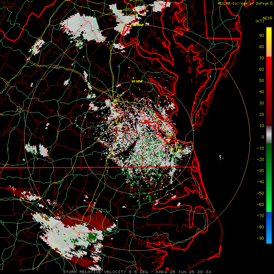The image size is (274, 274).
Task: Click the positive 40 knot scale label
Action: (x=262, y=92)
